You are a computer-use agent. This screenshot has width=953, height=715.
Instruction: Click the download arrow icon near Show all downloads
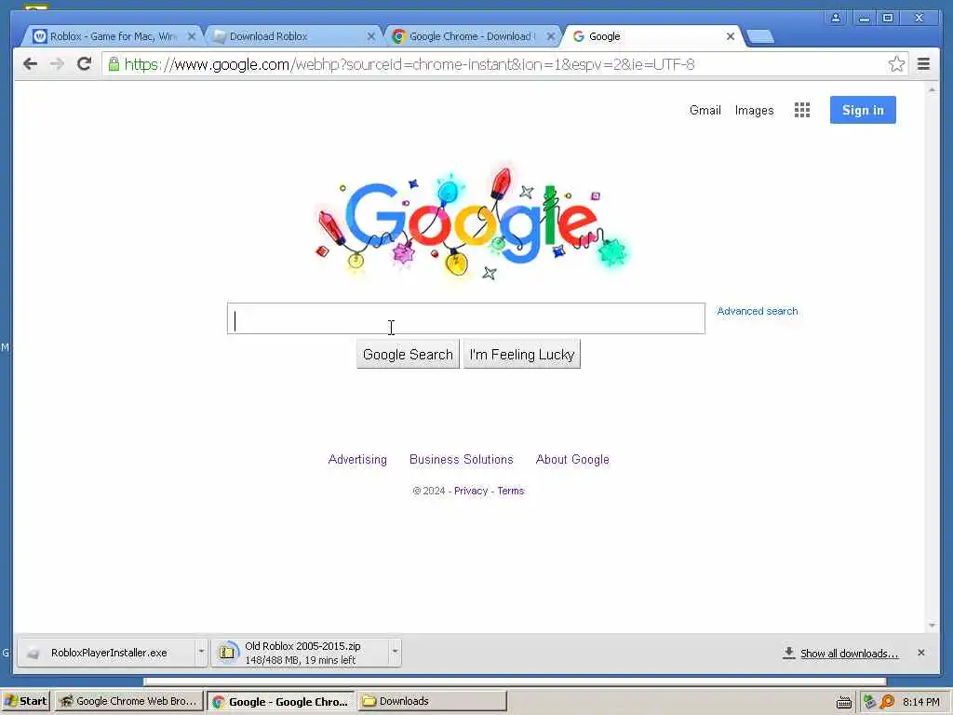[789, 653]
